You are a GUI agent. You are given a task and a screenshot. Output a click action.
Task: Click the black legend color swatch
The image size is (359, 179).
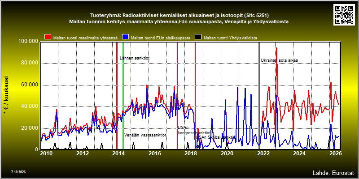[198, 37]
